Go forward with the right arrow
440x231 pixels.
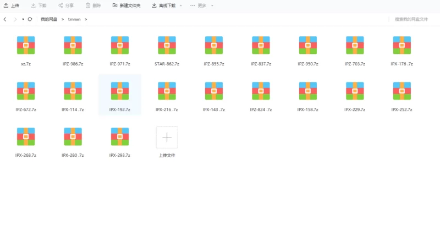point(15,19)
